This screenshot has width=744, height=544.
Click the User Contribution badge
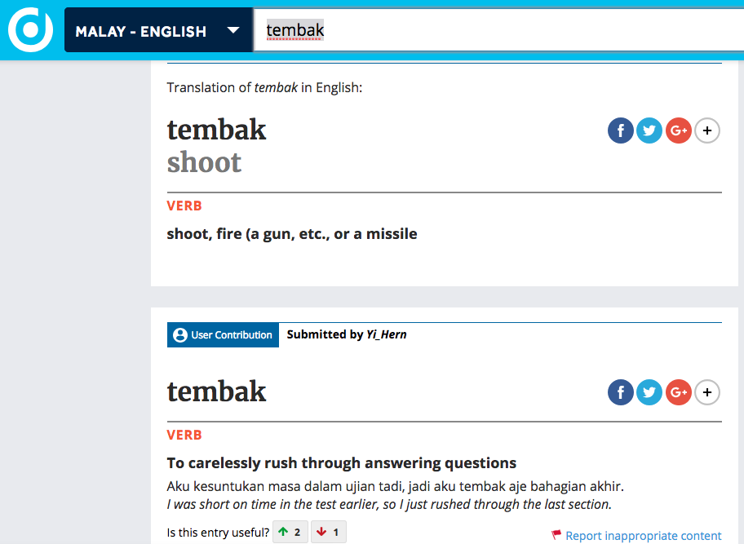[223, 335]
